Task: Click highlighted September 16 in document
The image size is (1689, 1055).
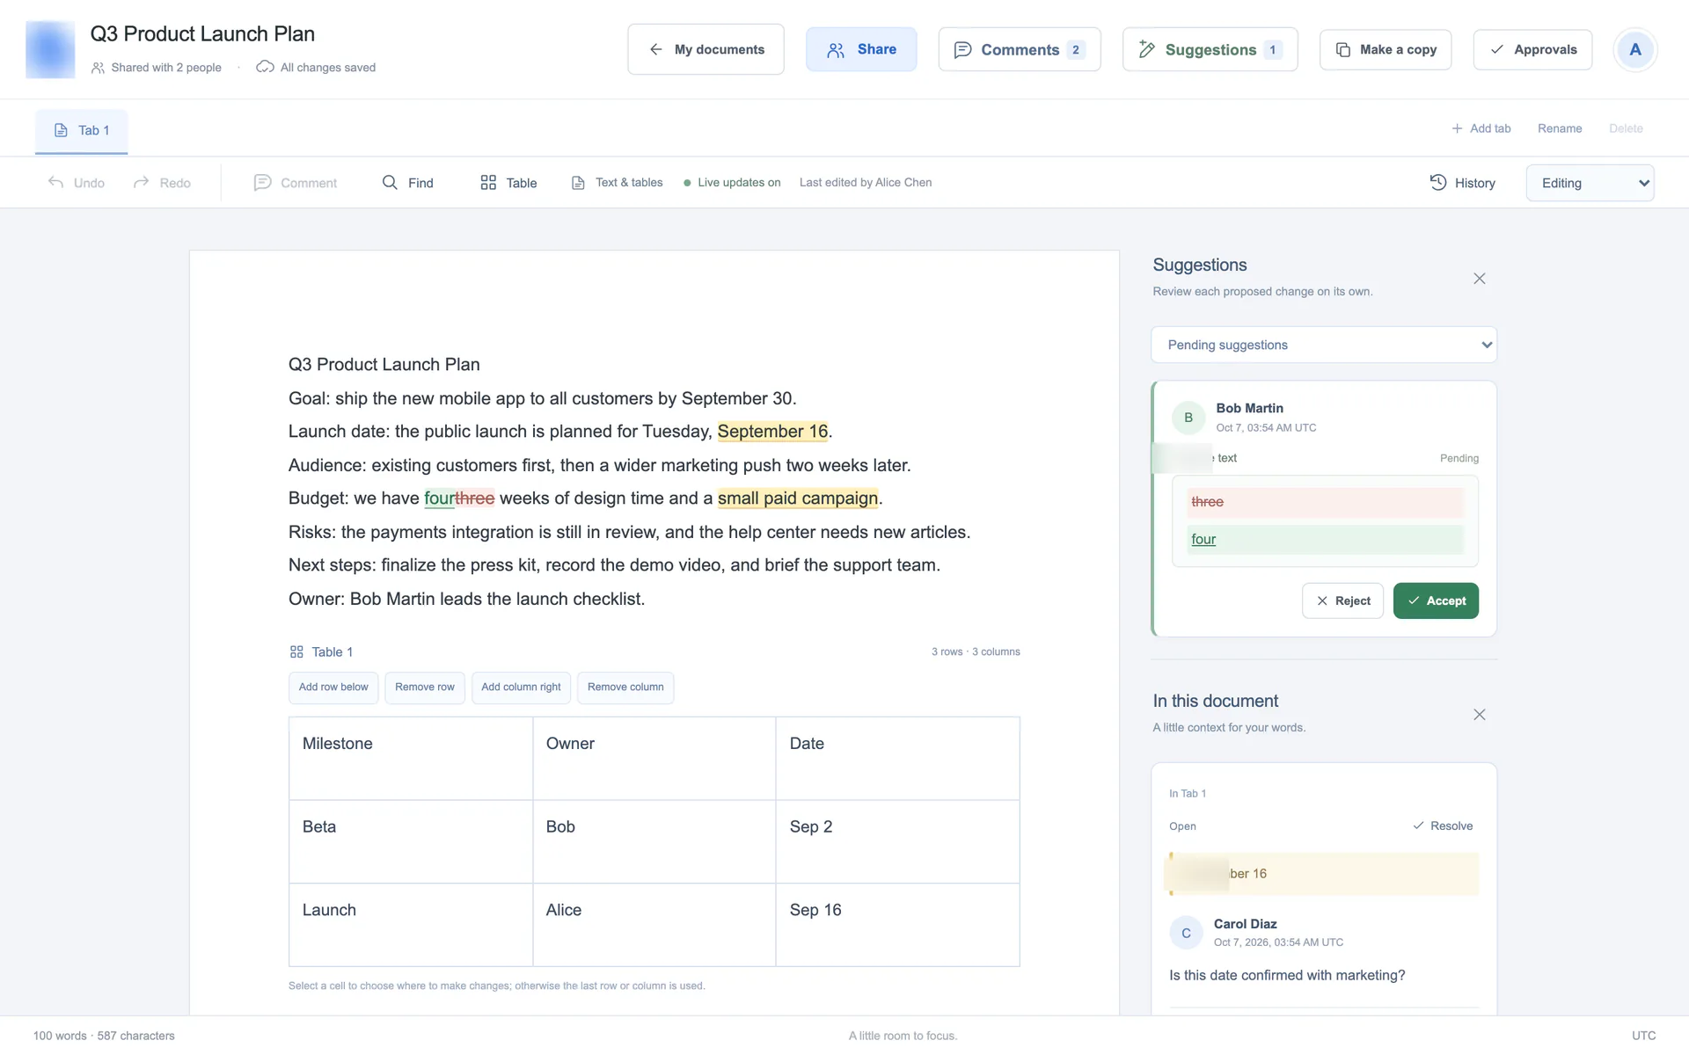Action: 772,432
